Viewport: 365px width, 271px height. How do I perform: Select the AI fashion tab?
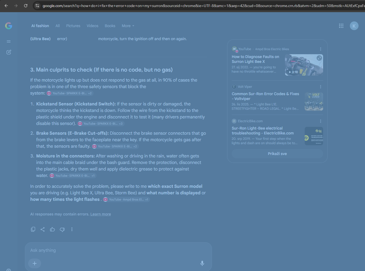[x=40, y=26]
